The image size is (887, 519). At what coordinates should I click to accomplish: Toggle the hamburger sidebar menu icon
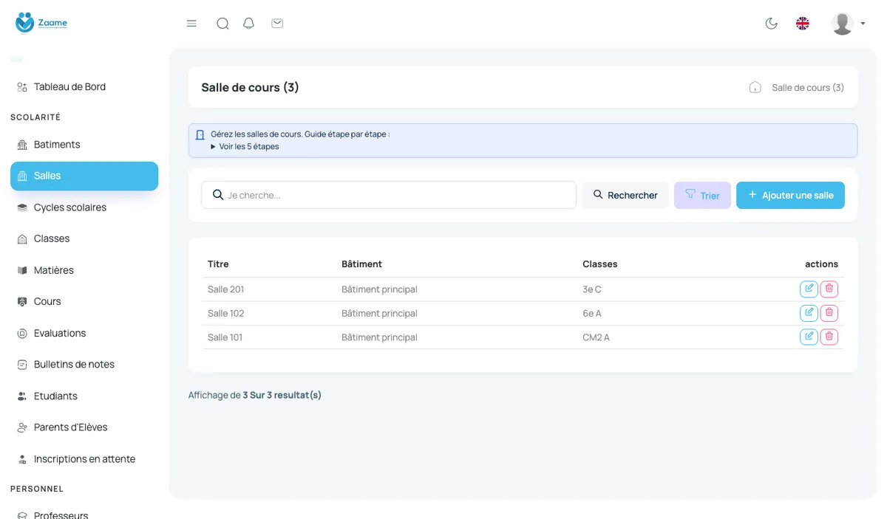[191, 24]
